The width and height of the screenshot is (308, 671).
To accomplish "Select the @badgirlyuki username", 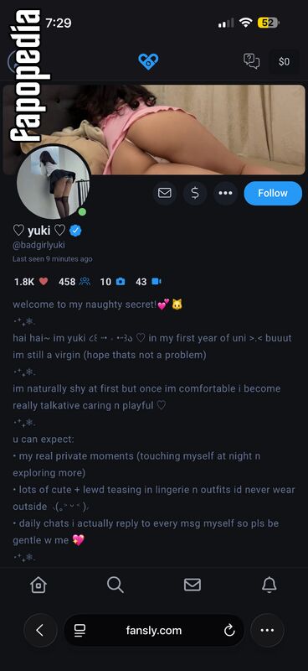I will (x=38, y=245).
